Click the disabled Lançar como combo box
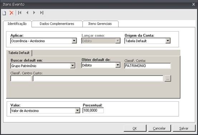Viewport: 198px width, 135px height. pyautogui.click(x=101, y=41)
